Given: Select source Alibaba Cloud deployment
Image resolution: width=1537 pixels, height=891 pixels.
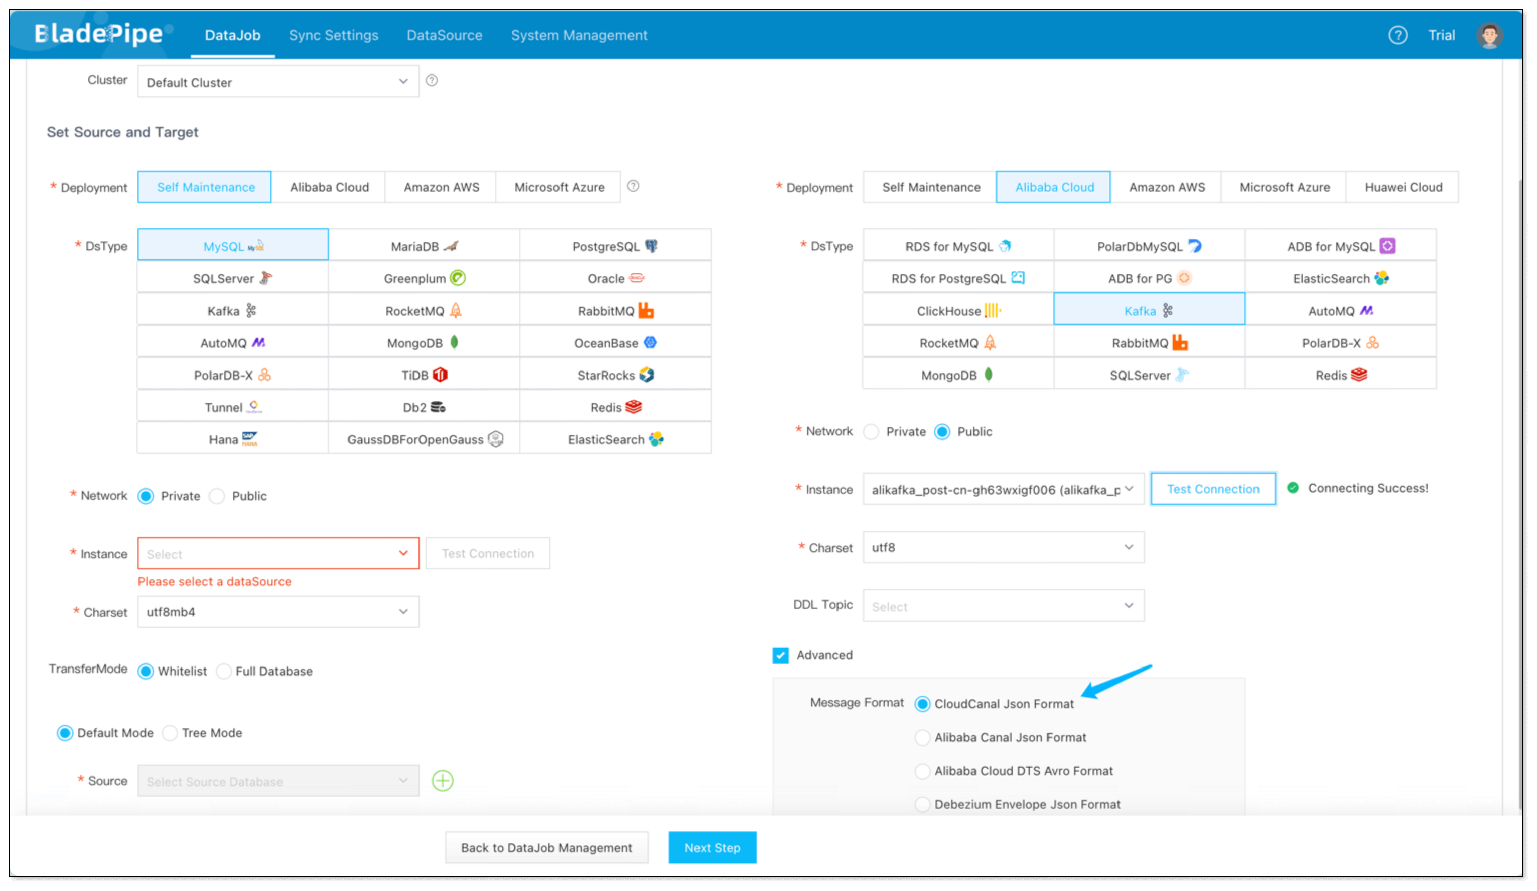Looking at the screenshot, I should (329, 187).
